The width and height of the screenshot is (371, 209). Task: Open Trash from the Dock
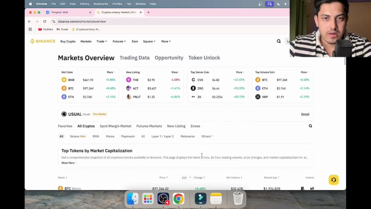click(238, 199)
